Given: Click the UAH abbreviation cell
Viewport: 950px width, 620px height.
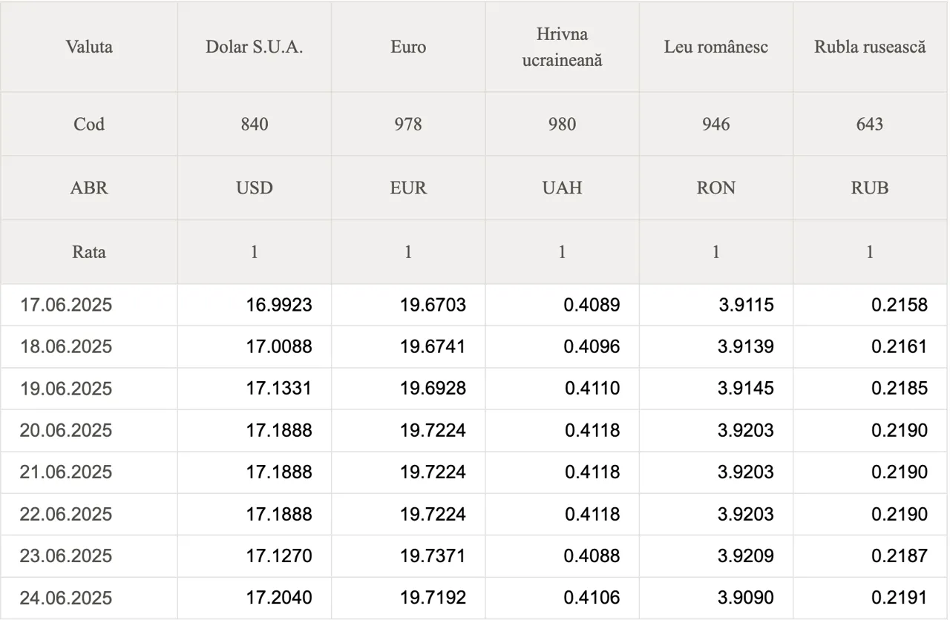Looking at the screenshot, I should [562, 188].
